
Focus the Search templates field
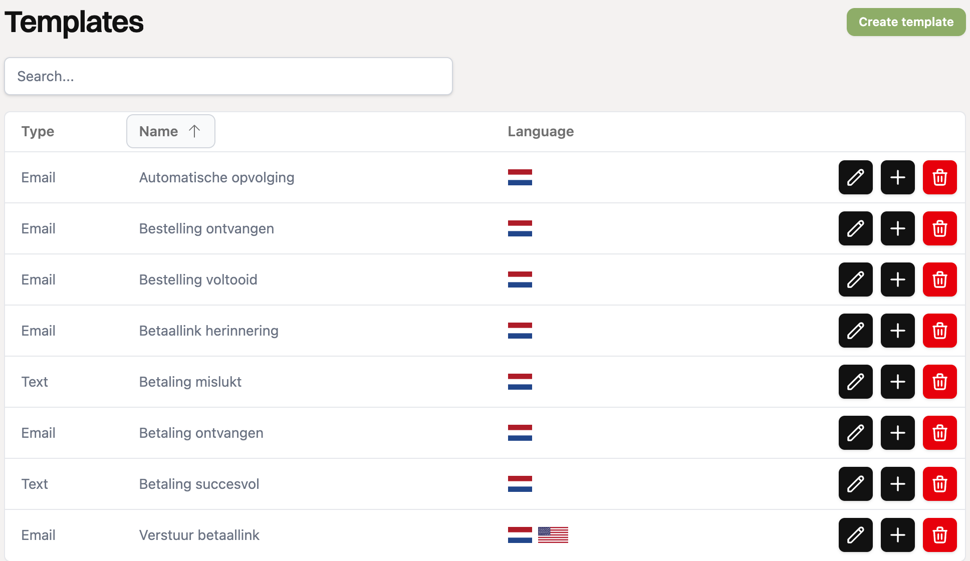[x=228, y=76]
